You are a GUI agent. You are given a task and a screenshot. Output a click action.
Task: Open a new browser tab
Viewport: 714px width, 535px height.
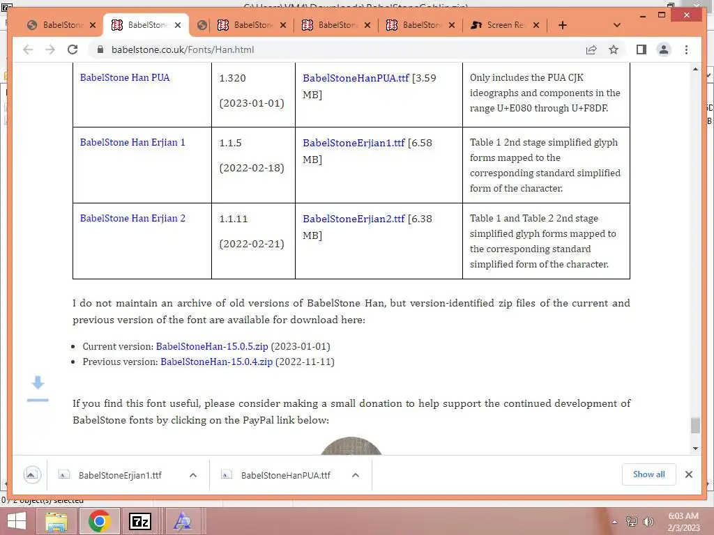click(563, 25)
